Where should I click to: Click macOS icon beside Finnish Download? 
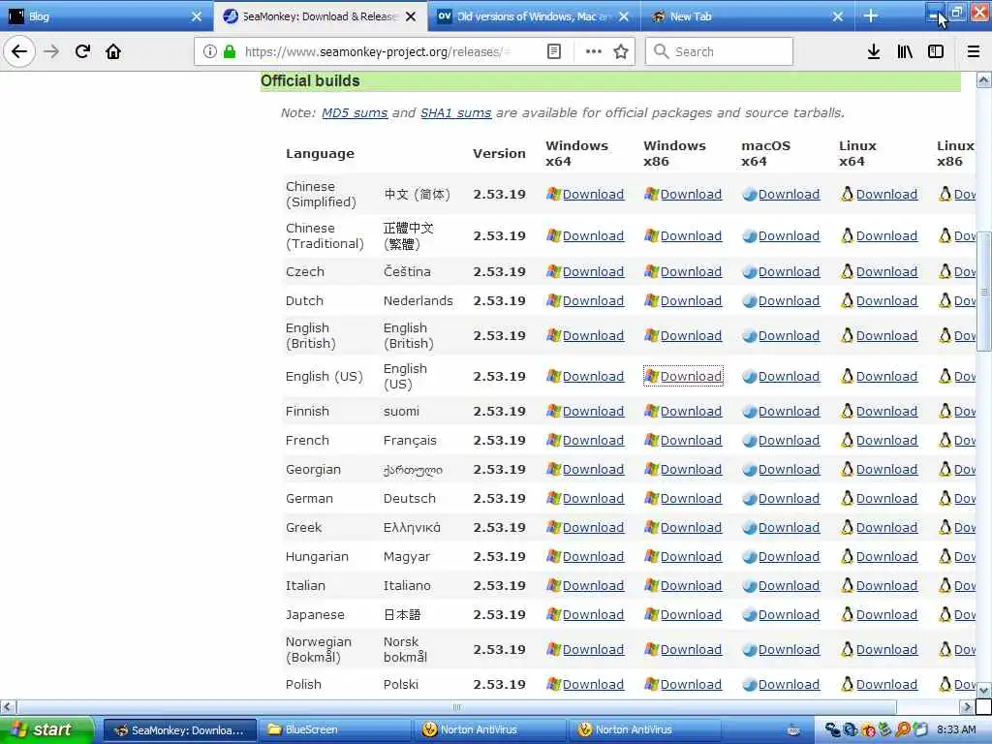[x=750, y=412]
